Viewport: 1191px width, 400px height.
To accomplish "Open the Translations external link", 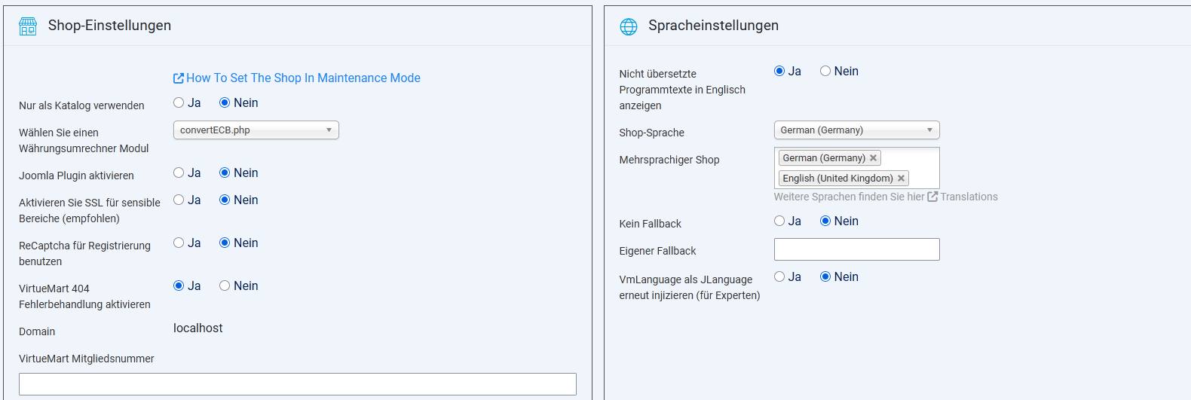I will click(x=968, y=197).
